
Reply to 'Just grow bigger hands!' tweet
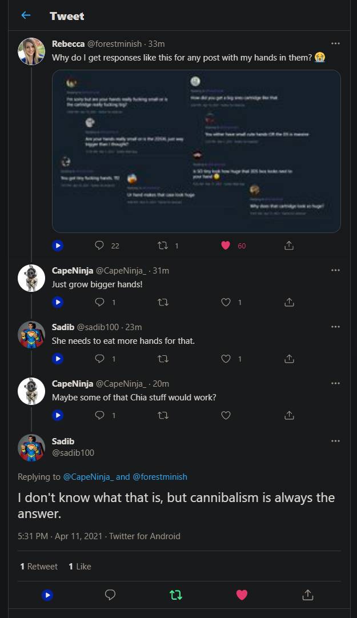(x=99, y=302)
